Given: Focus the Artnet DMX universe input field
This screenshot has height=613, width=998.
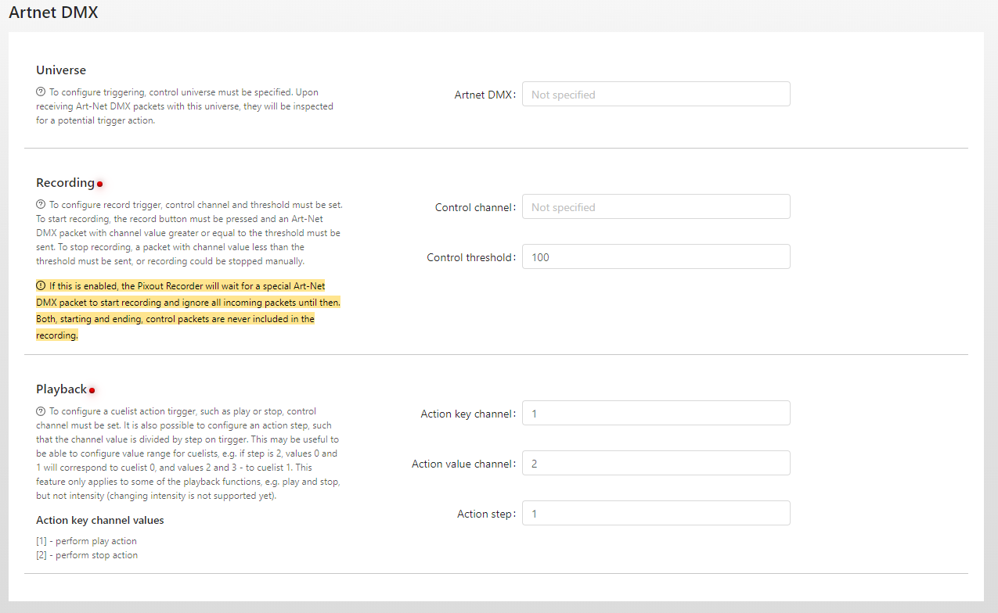Looking at the screenshot, I should coord(655,95).
